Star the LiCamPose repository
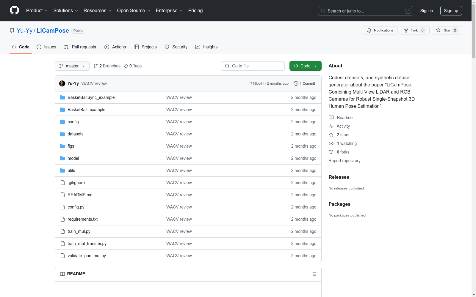The image size is (476, 297). (447, 30)
